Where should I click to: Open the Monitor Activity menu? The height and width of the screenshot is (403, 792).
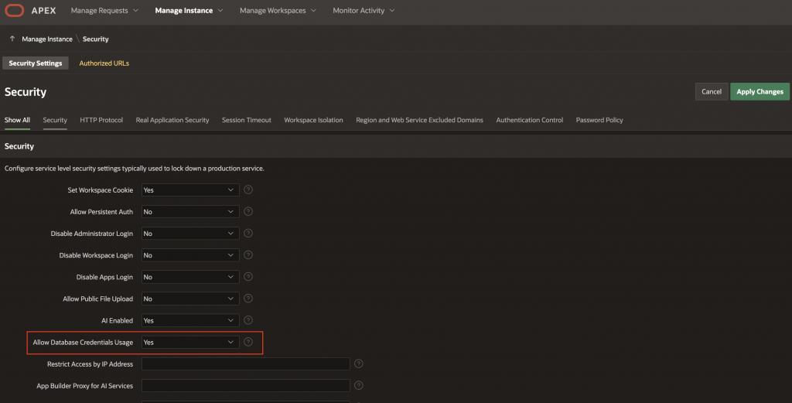(x=364, y=11)
